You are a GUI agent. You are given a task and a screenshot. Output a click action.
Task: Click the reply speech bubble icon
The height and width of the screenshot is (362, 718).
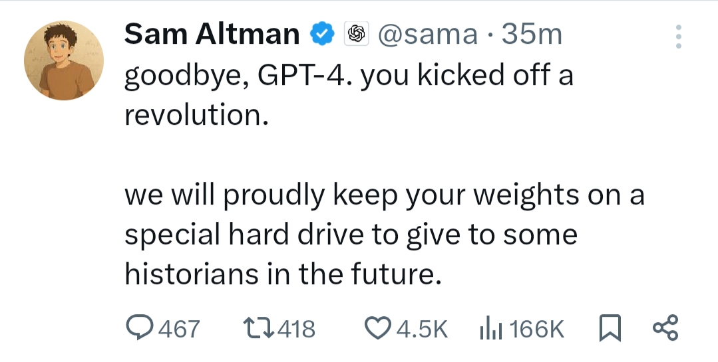(x=139, y=328)
